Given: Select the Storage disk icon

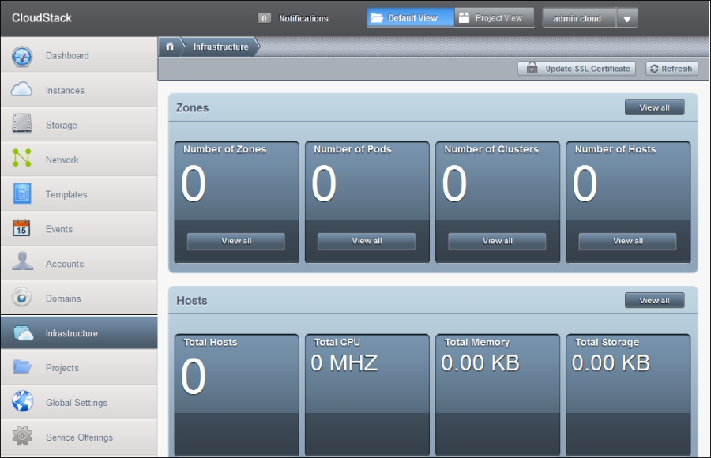Looking at the screenshot, I should pyautogui.click(x=22, y=125).
